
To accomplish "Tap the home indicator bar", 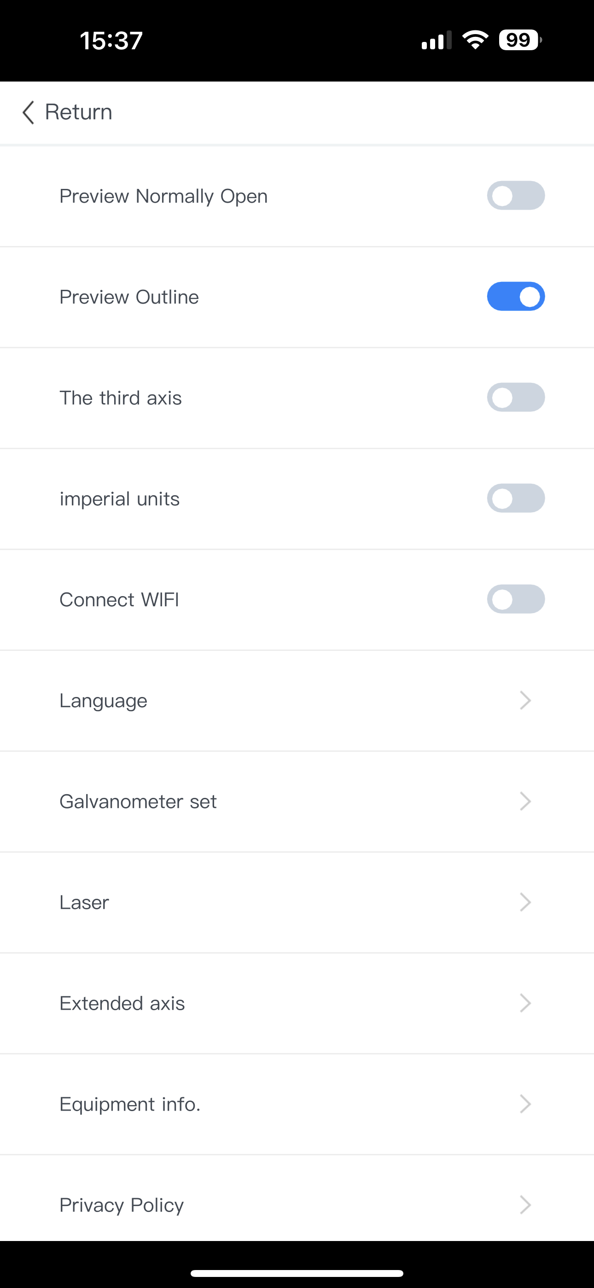I will [297, 1273].
